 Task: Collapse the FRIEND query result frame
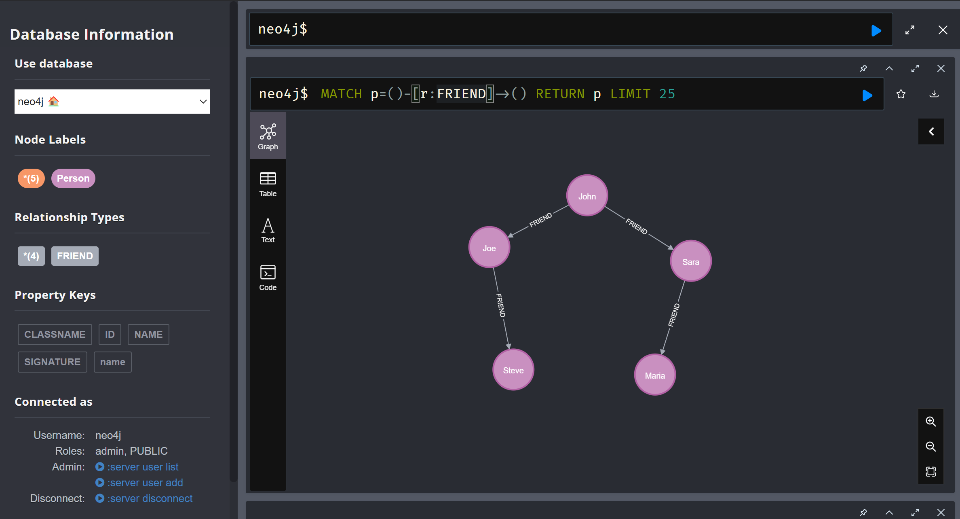[x=889, y=68]
